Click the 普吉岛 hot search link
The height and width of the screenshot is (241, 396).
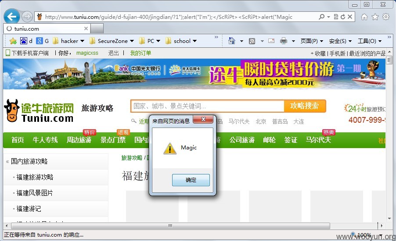(x=280, y=121)
